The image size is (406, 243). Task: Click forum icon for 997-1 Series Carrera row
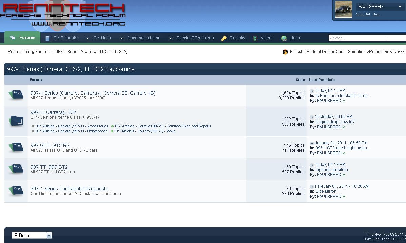[16, 95]
